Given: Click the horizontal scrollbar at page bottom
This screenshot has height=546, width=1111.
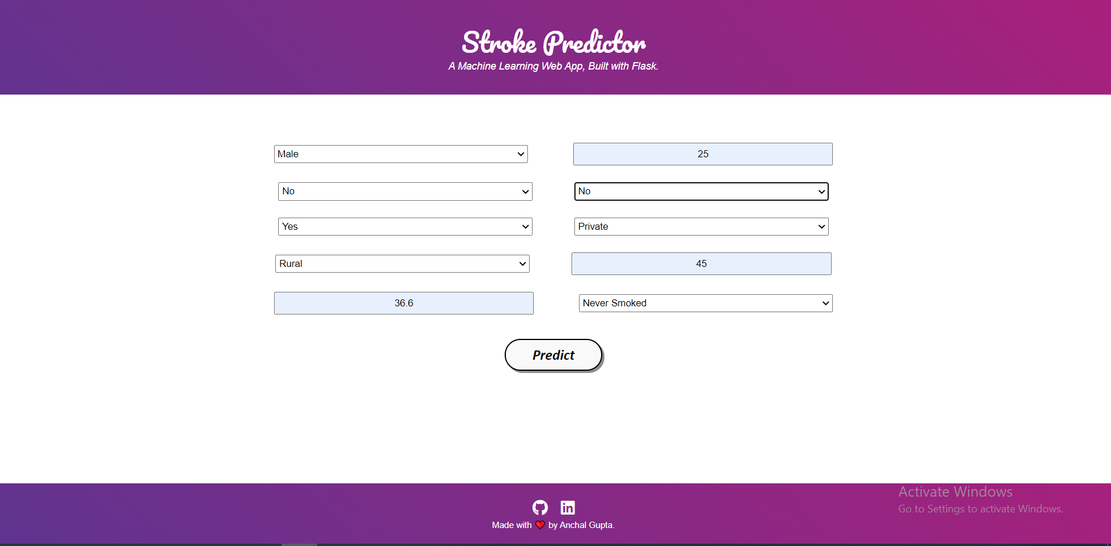Looking at the screenshot, I should [299, 544].
